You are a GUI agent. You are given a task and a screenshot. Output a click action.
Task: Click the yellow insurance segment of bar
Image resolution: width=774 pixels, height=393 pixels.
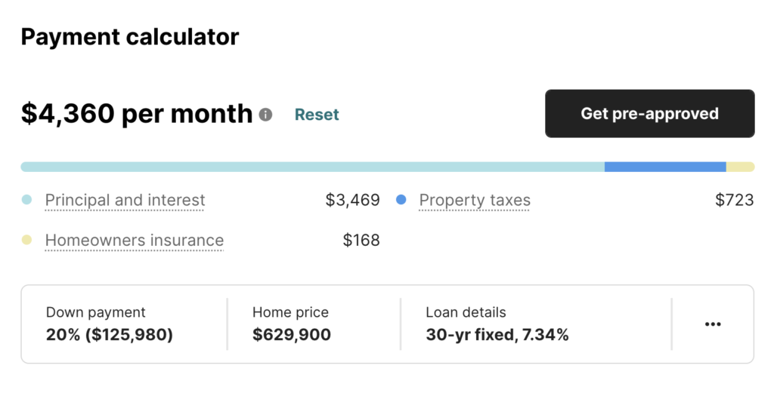tap(740, 167)
